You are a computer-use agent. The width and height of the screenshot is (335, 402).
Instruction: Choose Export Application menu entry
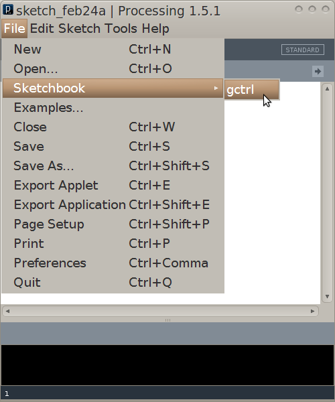click(113, 205)
